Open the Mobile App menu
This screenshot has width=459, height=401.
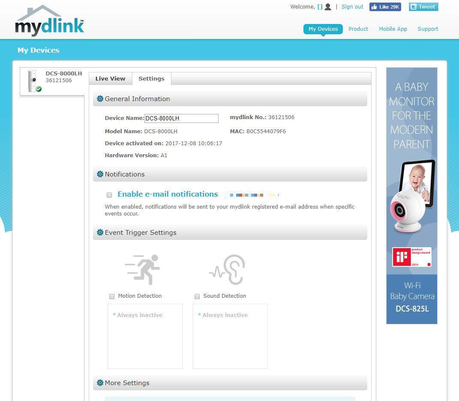(x=393, y=29)
